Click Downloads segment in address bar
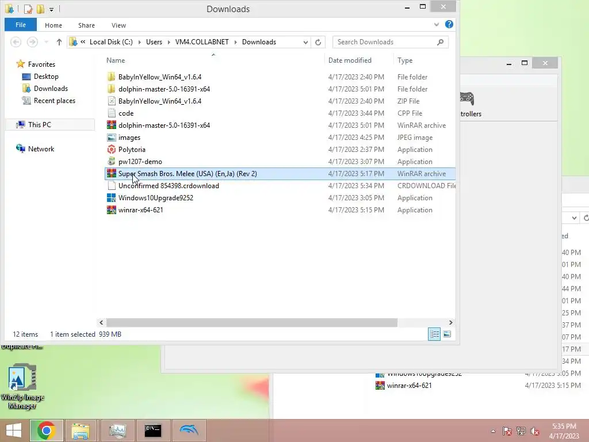The width and height of the screenshot is (589, 442). [x=259, y=42]
